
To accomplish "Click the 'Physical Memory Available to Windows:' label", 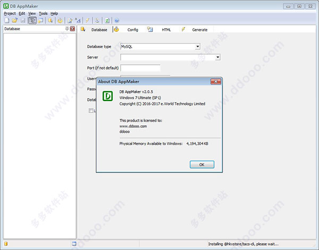I will [151, 144].
